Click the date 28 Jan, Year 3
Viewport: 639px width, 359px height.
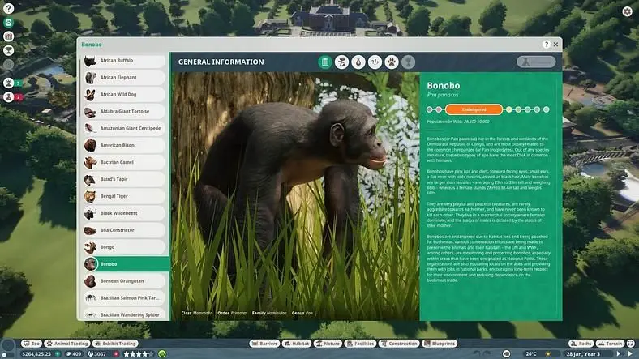click(x=583, y=354)
